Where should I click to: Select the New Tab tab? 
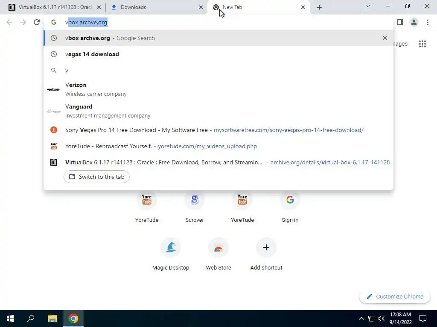[x=258, y=7]
